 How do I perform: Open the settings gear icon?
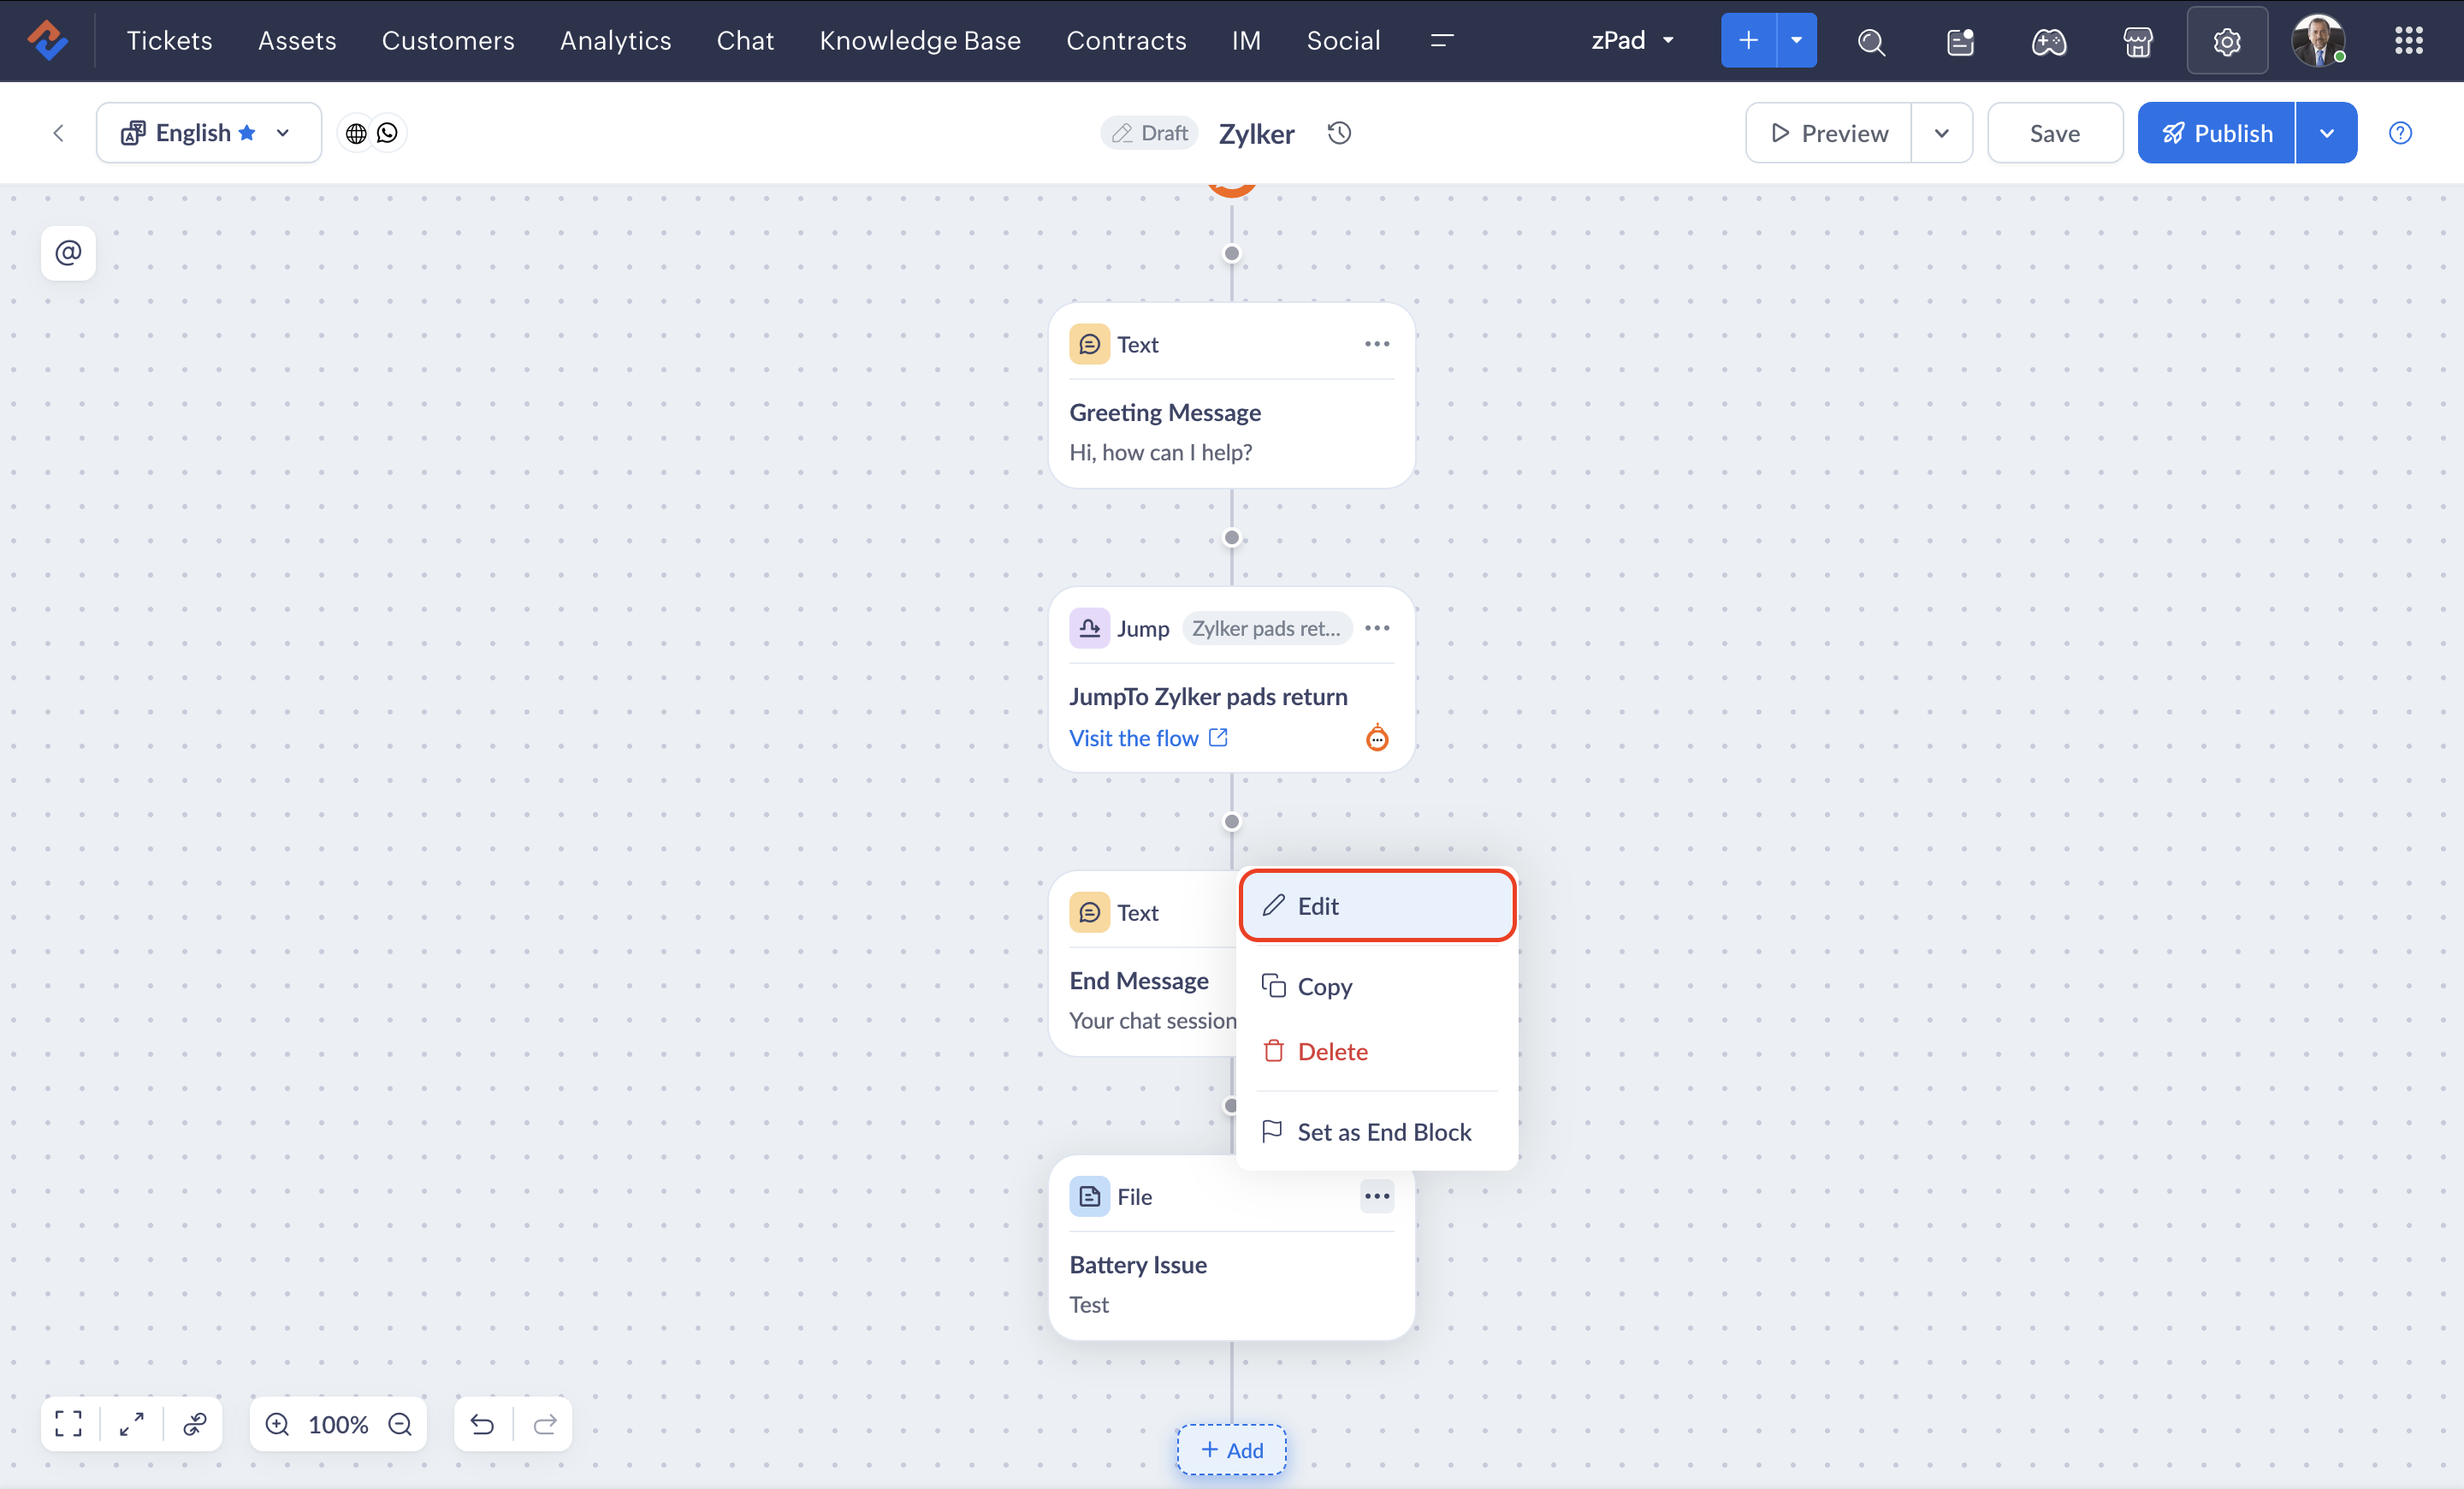pyautogui.click(x=2226, y=41)
